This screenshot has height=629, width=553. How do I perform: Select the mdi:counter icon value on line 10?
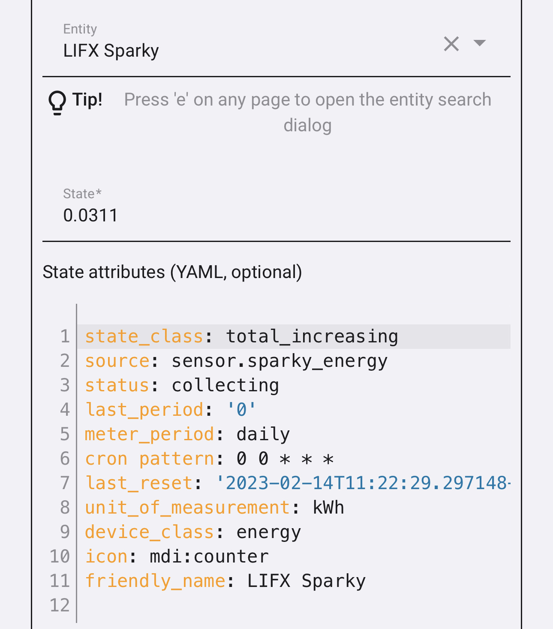pyautogui.click(x=209, y=556)
